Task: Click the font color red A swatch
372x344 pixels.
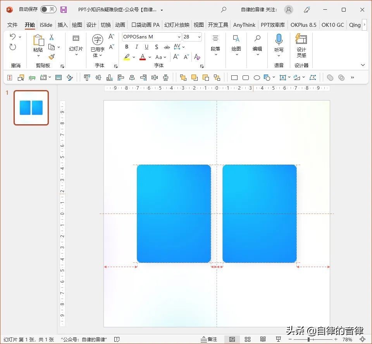Action: pyautogui.click(x=143, y=57)
